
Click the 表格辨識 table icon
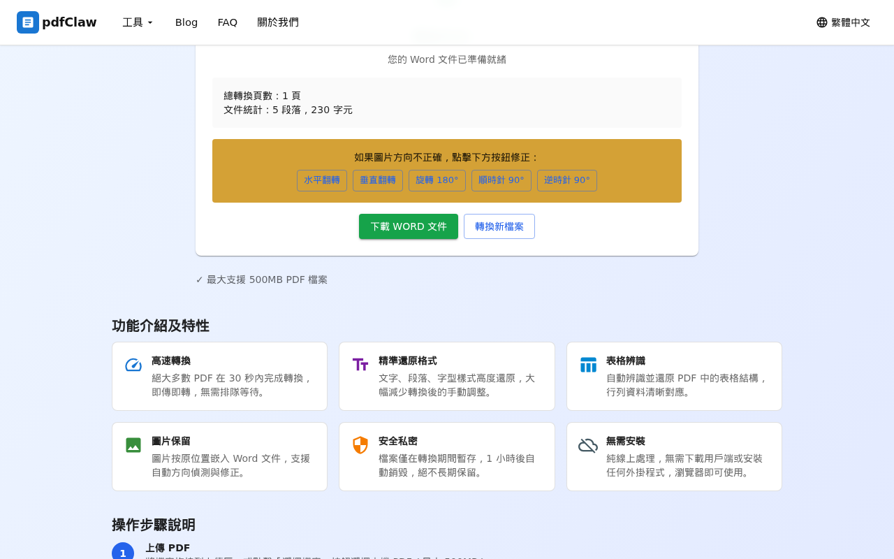tap(587, 363)
